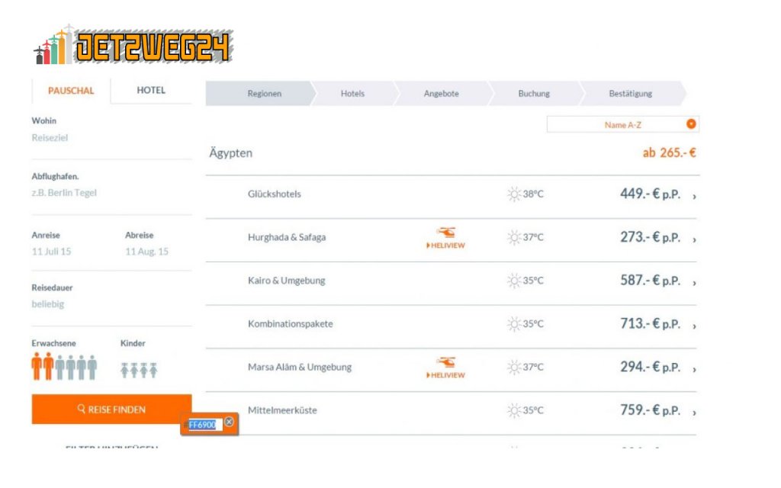
Task: Open the Hurghada & Safaga region link
Action: click(x=287, y=237)
